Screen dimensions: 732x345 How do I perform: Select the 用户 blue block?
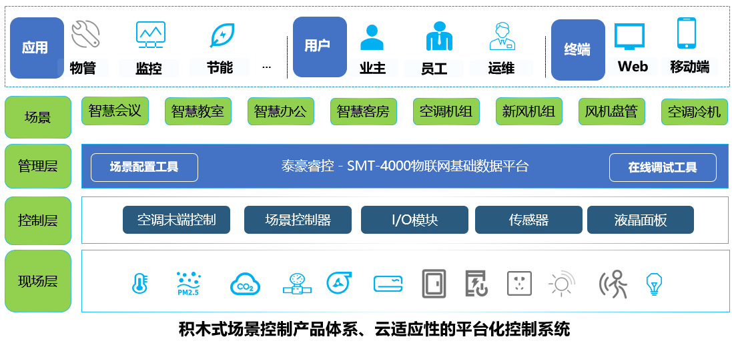tap(320, 47)
